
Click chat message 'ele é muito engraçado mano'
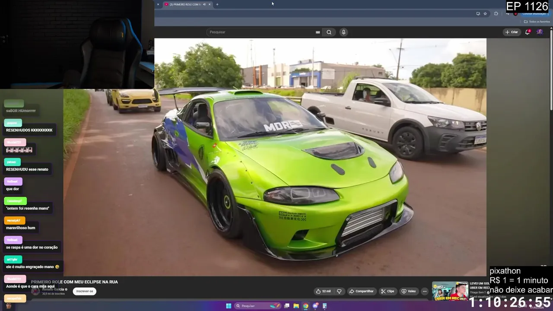(32, 267)
